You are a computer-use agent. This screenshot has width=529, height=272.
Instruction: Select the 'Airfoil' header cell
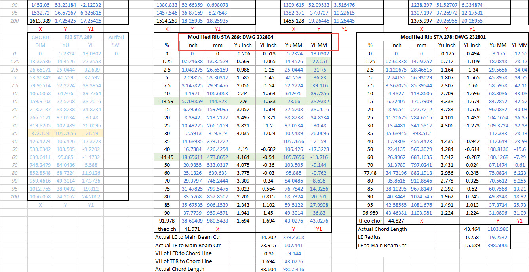tap(116, 37)
